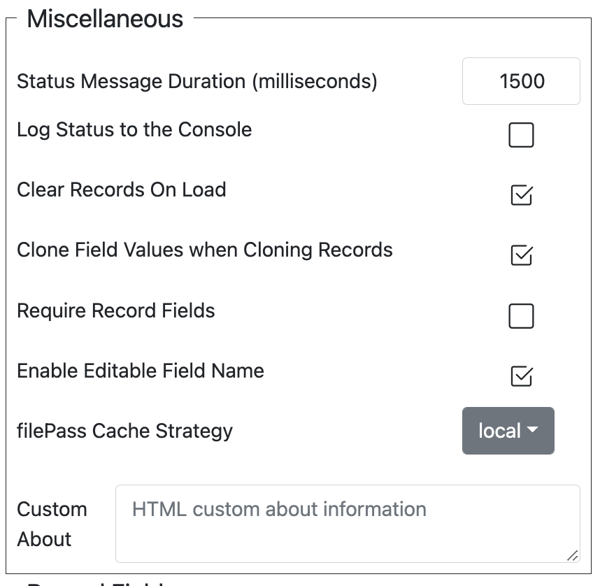The width and height of the screenshot is (600, 586).
Task: Click the Custom About HTML textarea
Action: (348, 524)
